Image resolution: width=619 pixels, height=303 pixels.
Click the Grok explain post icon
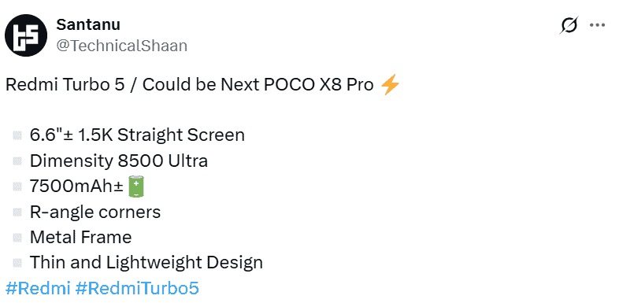[569, 25]
